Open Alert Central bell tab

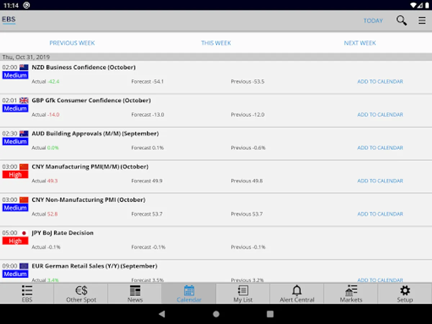click(x=297, y=294)
